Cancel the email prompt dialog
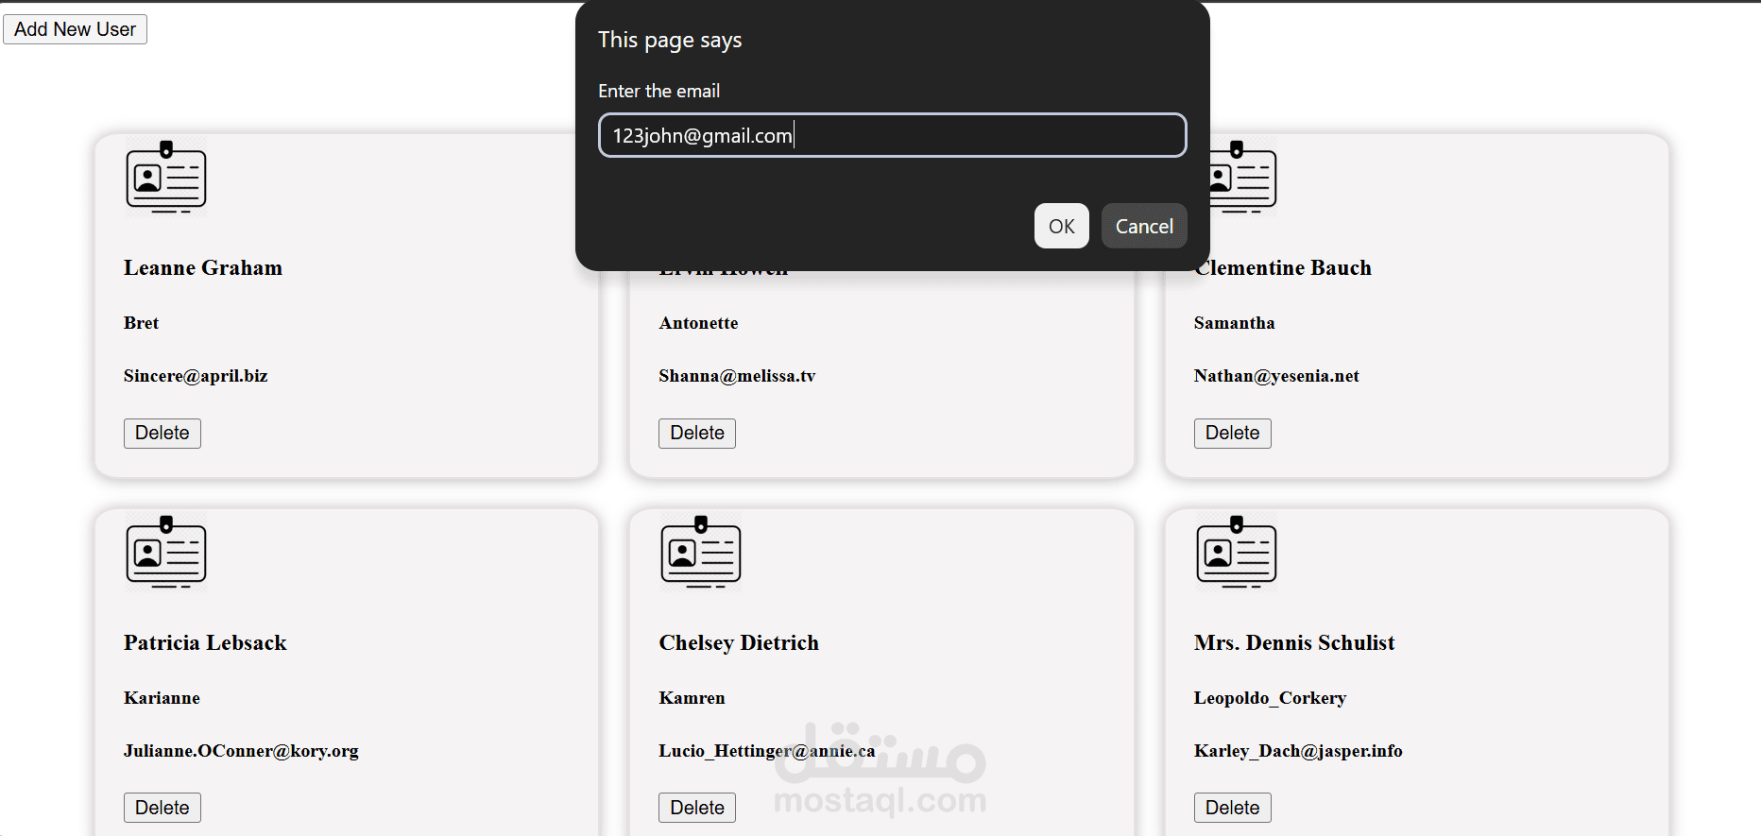Screen dimensions: 1761x836 pos(1144,226)
